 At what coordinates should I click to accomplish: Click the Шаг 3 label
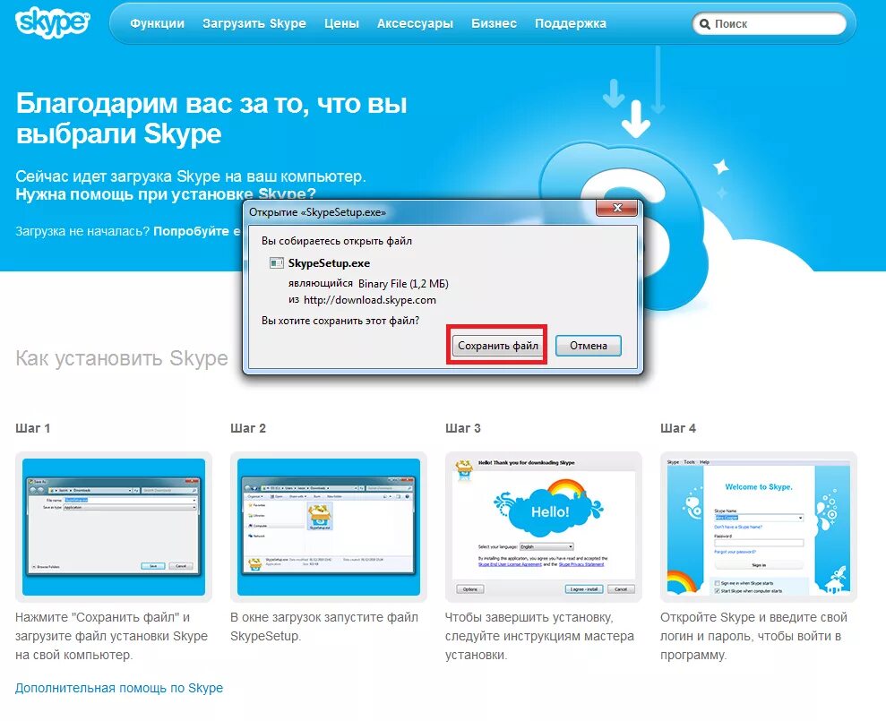tap(463, 428)
